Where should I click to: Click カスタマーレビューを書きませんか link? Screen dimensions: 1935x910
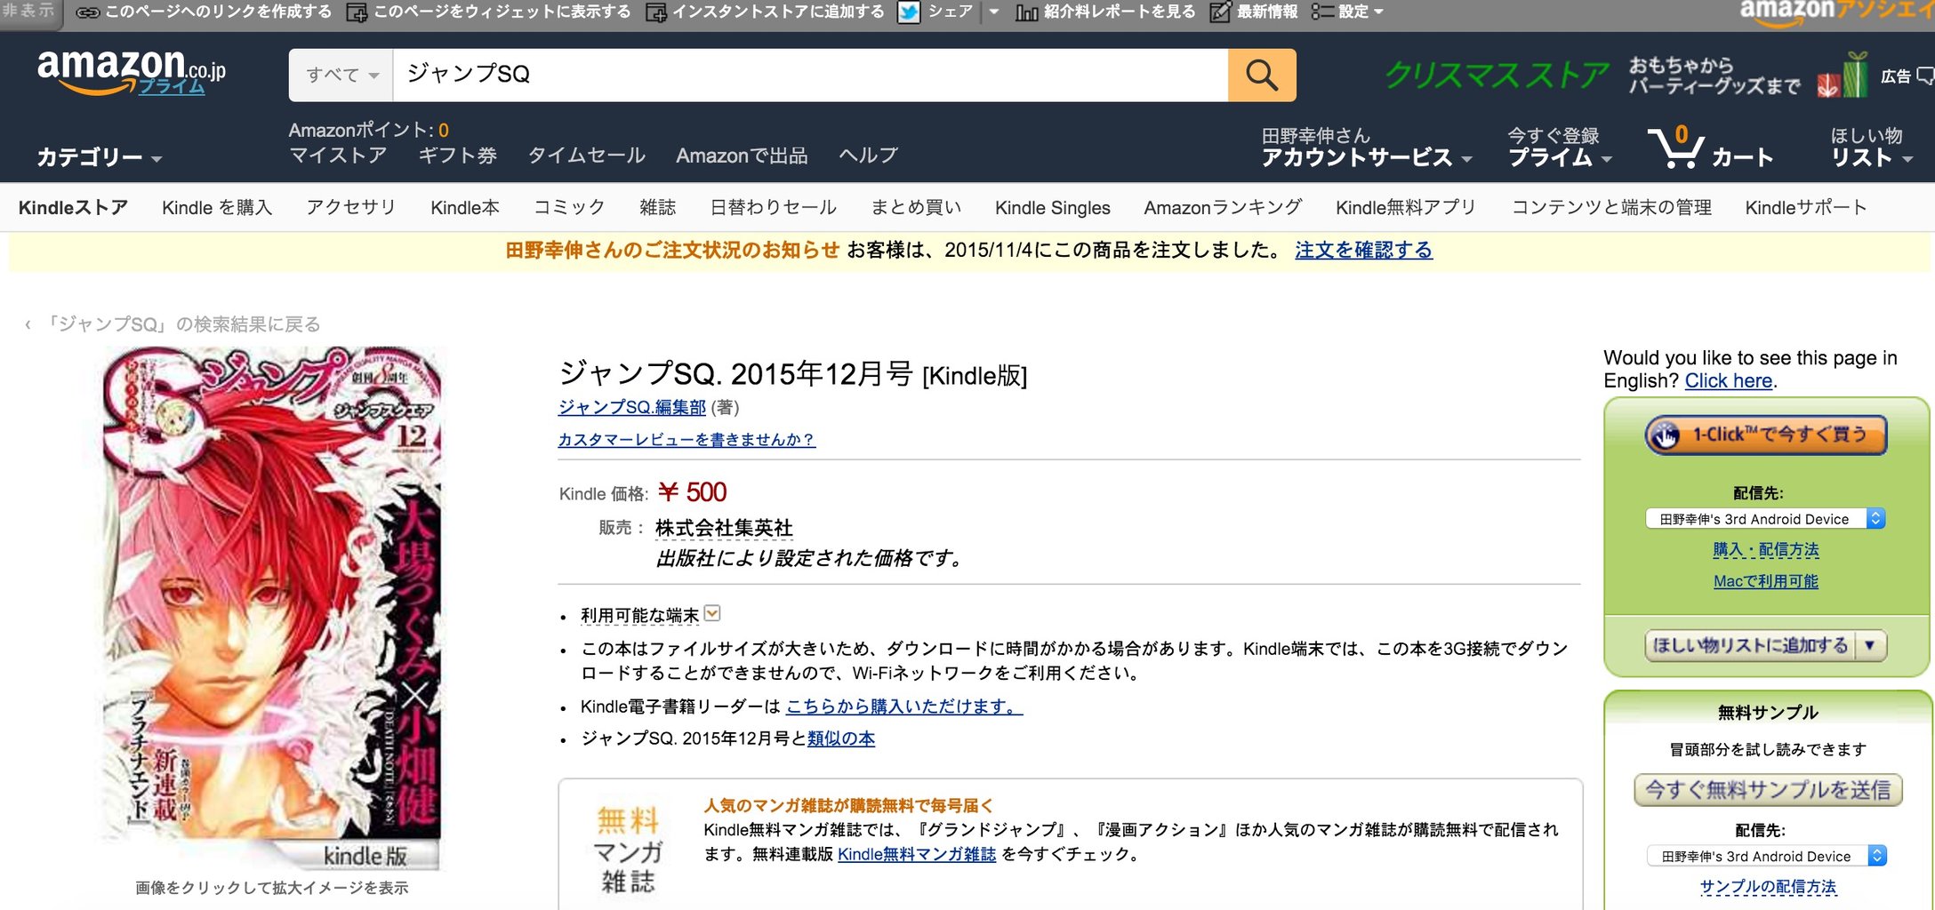(x=686, y=440)
